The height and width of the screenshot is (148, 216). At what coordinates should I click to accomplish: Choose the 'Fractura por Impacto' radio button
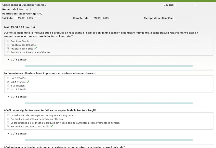point(8,45)
